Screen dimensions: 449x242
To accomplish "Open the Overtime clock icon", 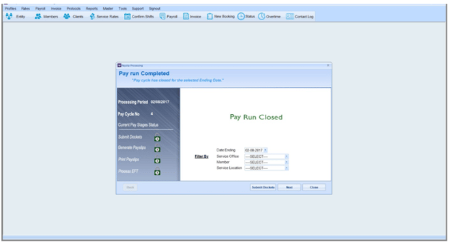I will [x=262, y=16].
